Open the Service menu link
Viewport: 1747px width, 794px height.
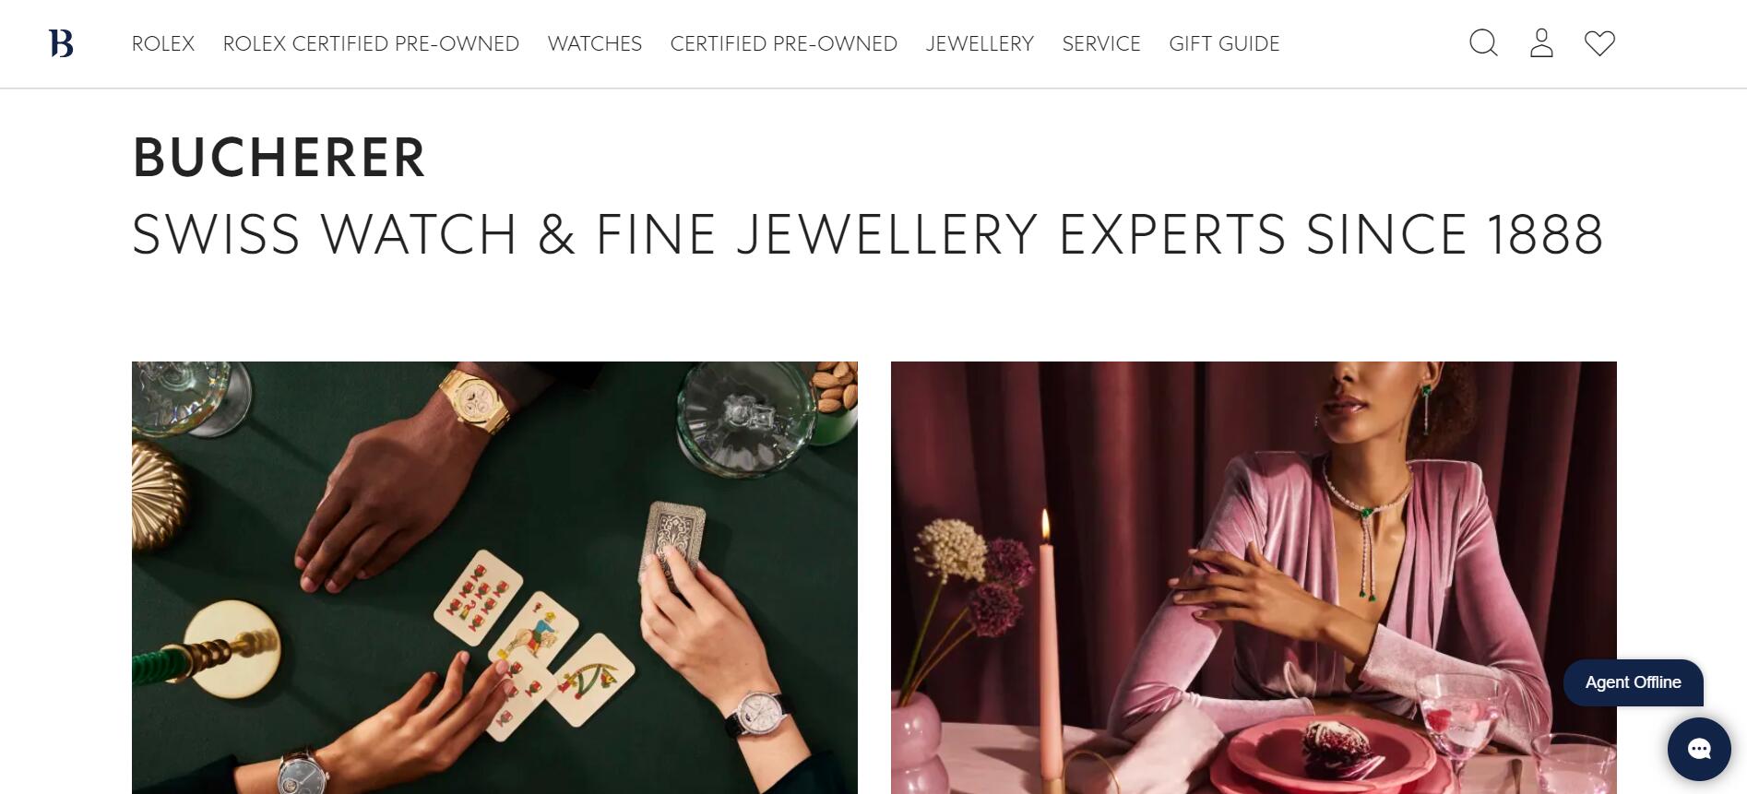(1101, 43)
